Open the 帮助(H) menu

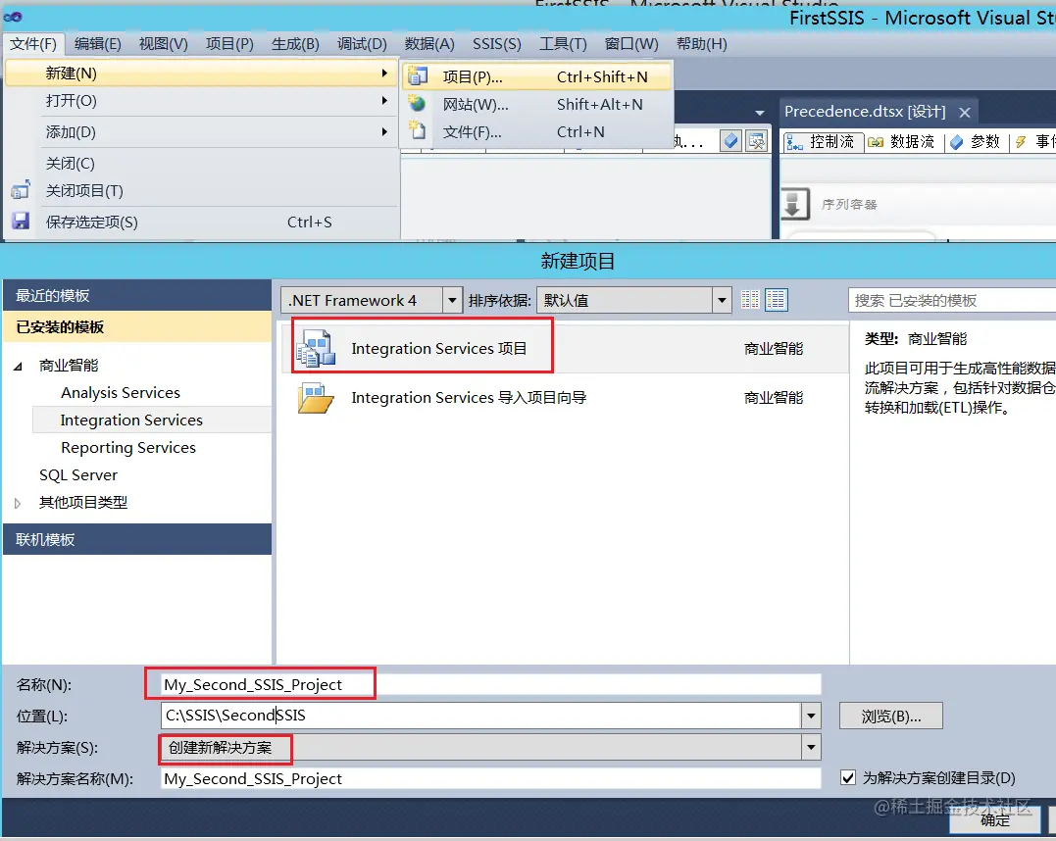(x=701, y=44)
